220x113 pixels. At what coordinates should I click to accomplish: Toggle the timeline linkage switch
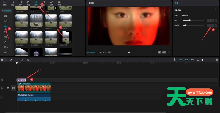186,60
